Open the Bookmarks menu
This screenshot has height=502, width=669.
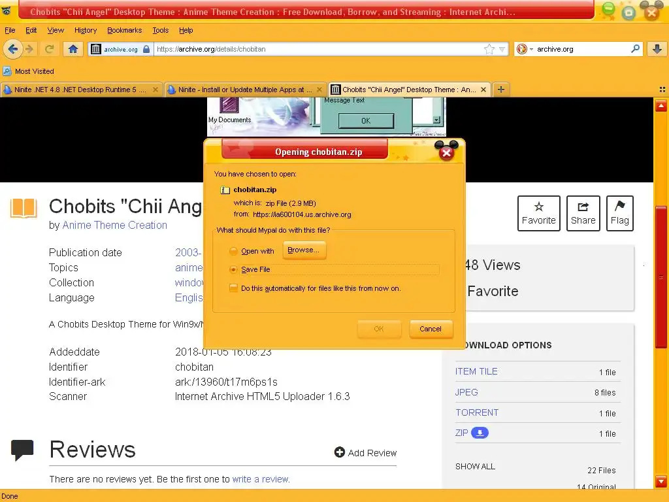[x=124, y=30]
